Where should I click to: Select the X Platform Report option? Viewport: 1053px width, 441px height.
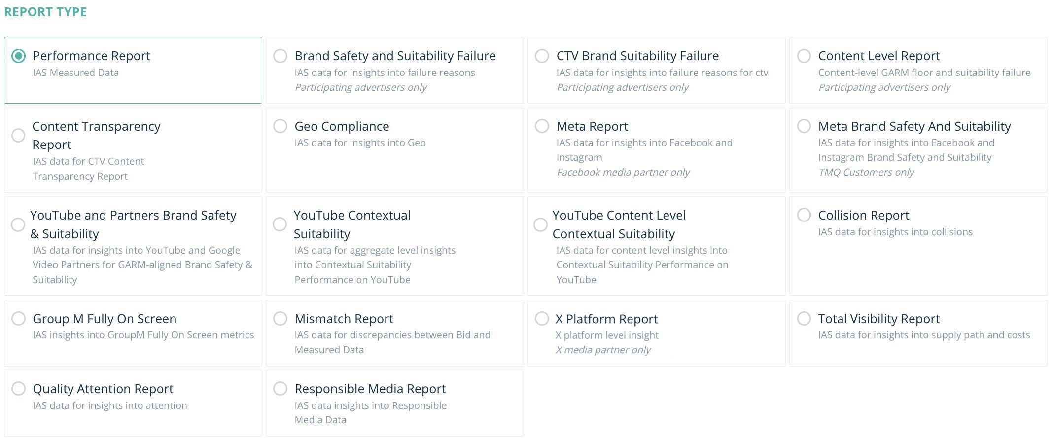click(x=542, y=318)
